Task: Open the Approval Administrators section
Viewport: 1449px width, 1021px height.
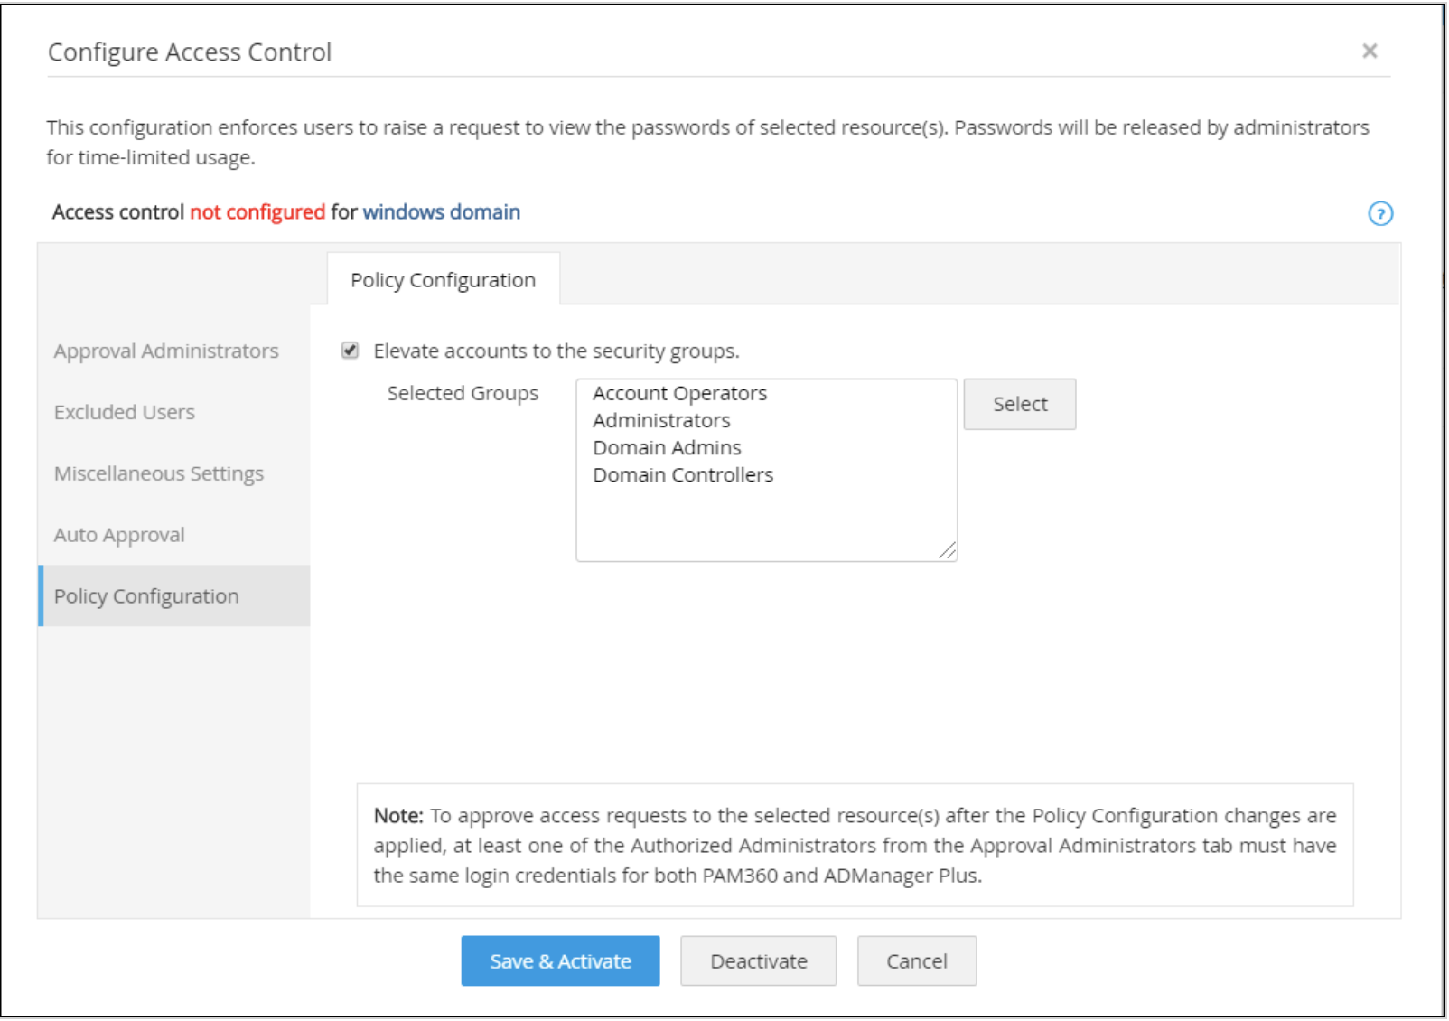Action: pyautogui.click(x=166, y=351)
